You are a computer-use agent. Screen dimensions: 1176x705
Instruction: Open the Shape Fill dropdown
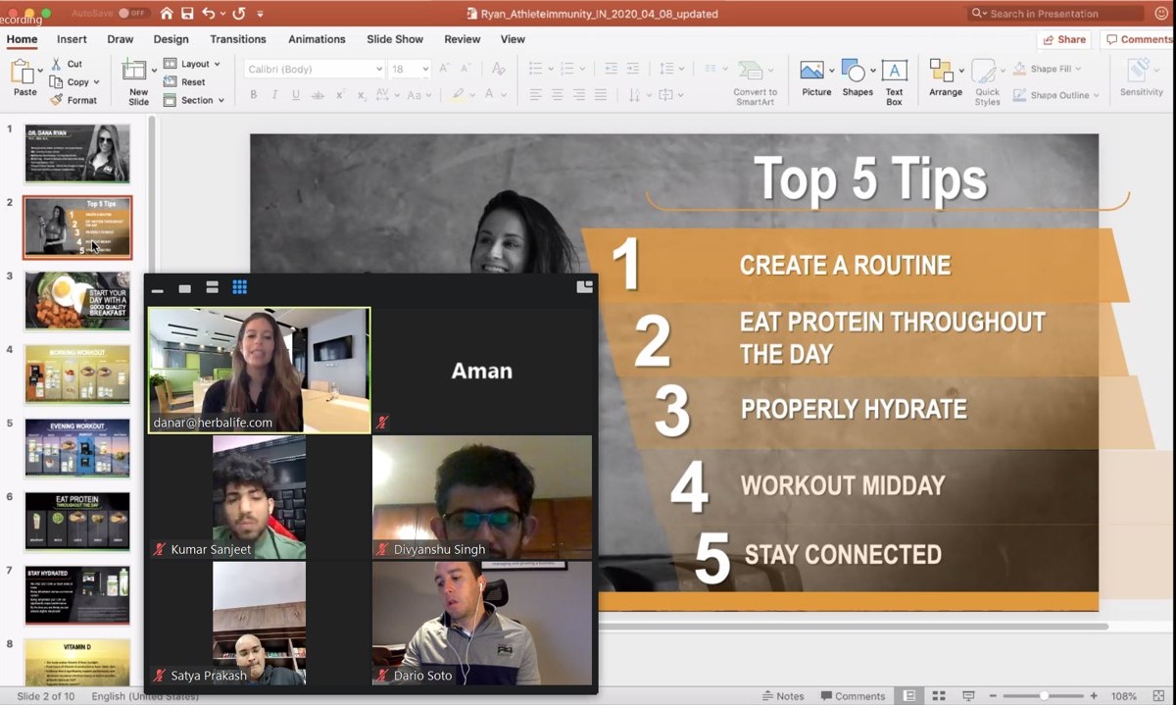click(x=1049, y=69)
